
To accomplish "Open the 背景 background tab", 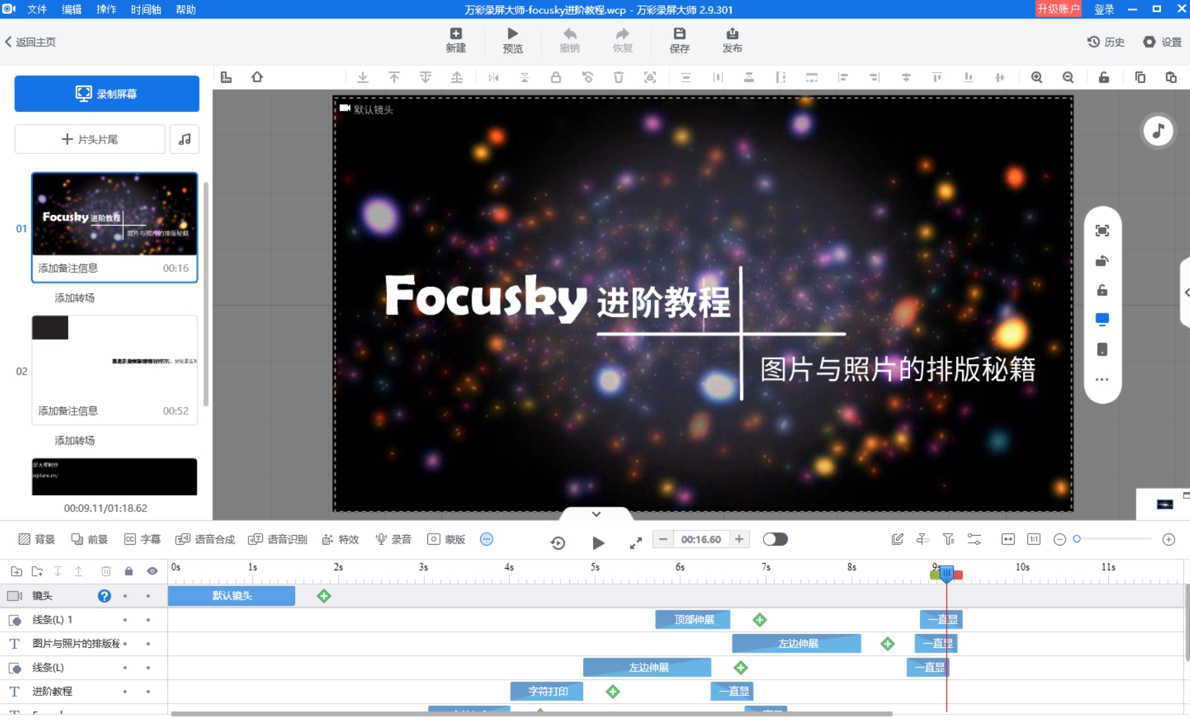I will [37, 540].
